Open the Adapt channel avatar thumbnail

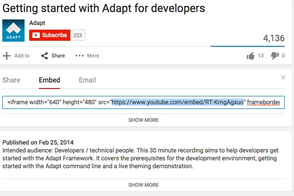13,31
